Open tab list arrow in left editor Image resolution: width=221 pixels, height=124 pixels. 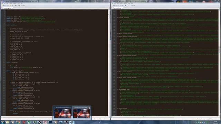[x=109, y=8]
